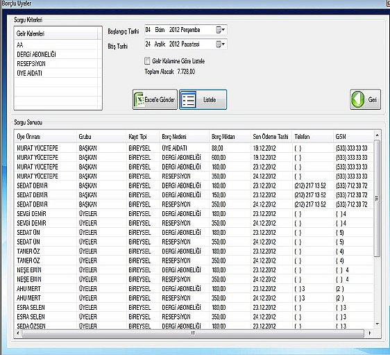Choose AA from Gelir Kalemleri list

click(20, 45)
